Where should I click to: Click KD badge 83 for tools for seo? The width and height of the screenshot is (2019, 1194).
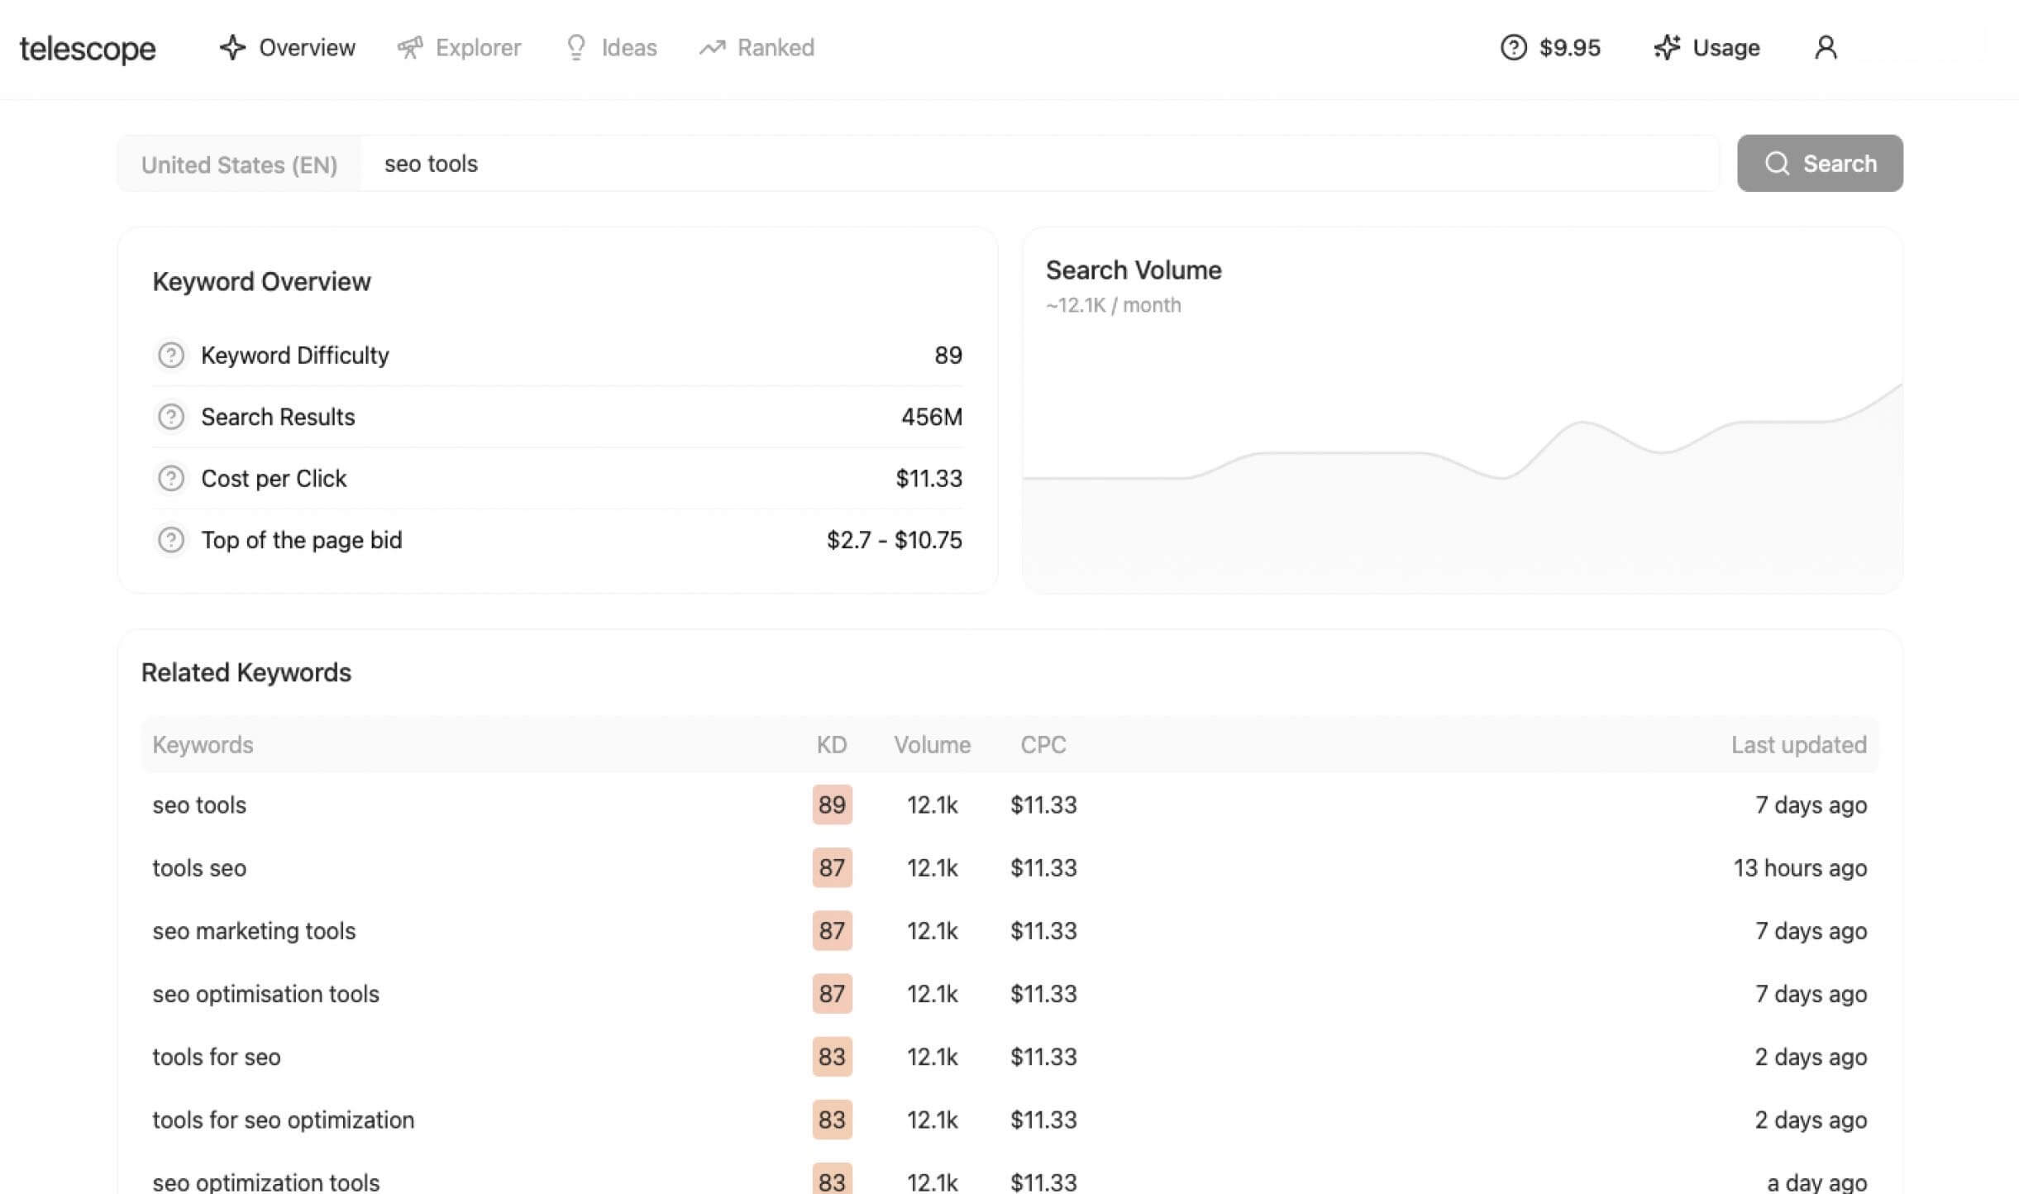pyautogui.click(x=832, y=1057)
